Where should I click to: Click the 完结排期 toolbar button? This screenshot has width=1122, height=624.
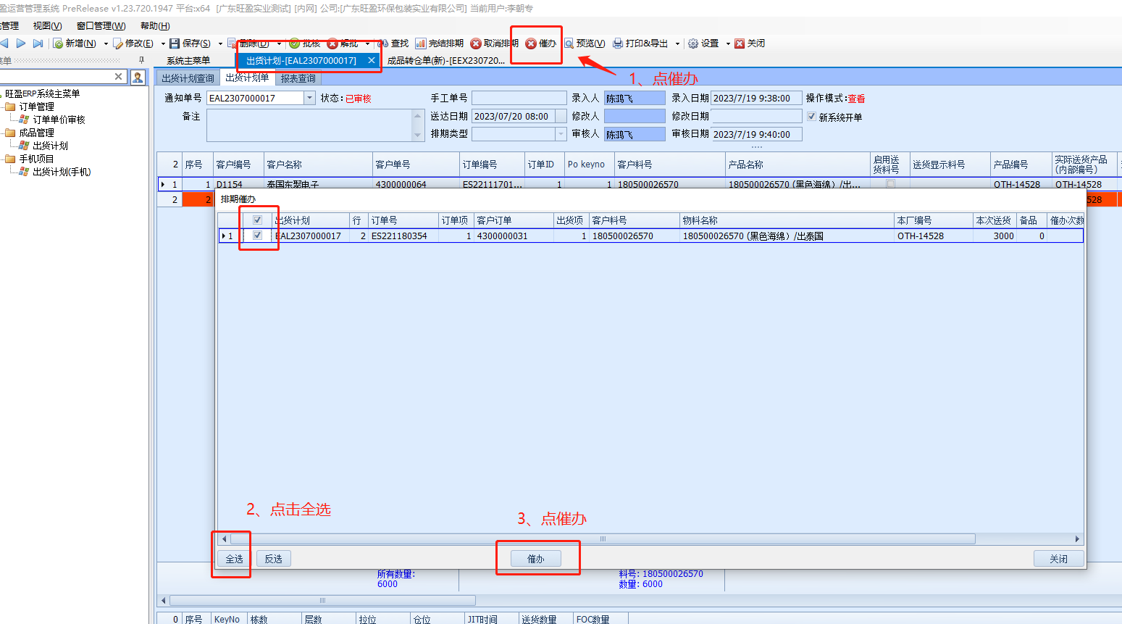(440, 43)
